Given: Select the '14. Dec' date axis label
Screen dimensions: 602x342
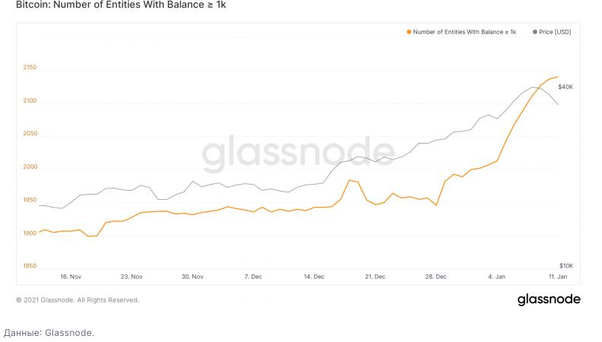Looking at the screenshot, I should point(314,277).
